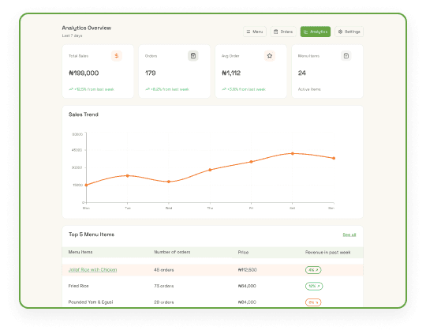
Task: Click the 29 orders cell
Action: (164, 302)
